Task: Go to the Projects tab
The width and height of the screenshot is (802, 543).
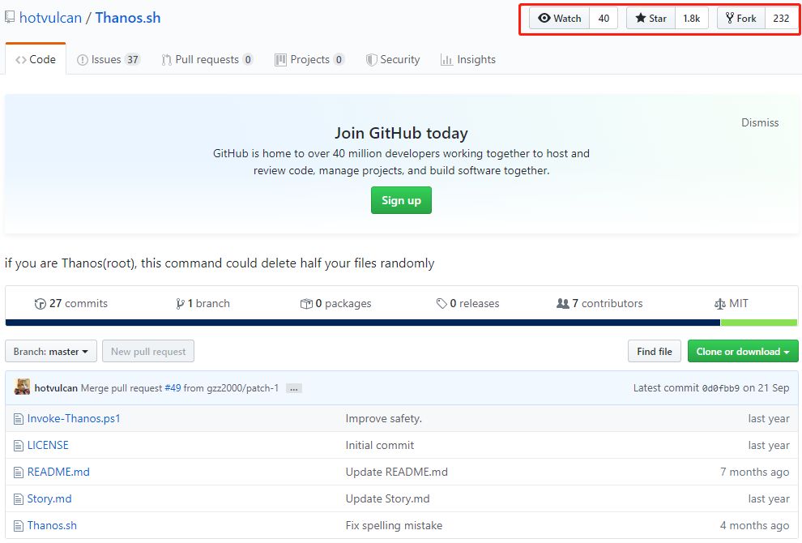Action: click(309, 59)
